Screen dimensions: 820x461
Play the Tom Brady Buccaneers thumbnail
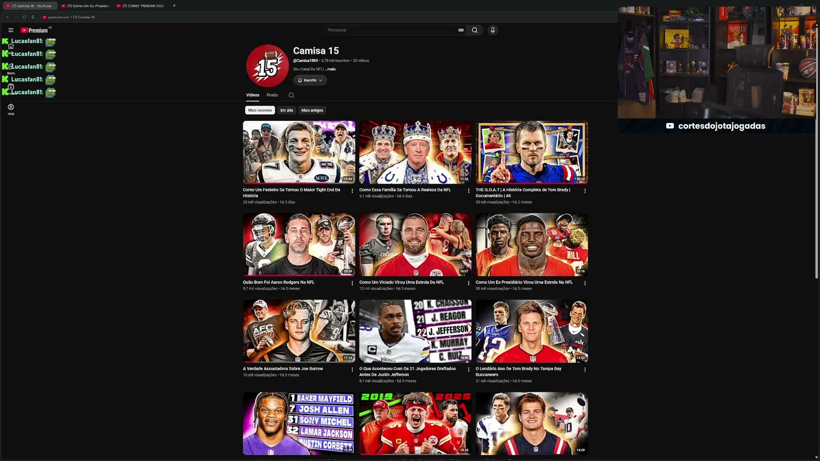tap(532, 331)
